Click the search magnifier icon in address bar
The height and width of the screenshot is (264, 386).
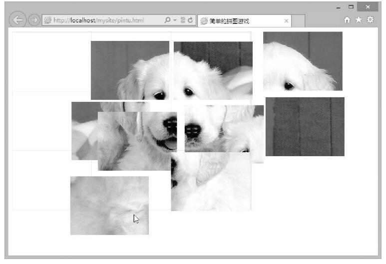[167, 20]
